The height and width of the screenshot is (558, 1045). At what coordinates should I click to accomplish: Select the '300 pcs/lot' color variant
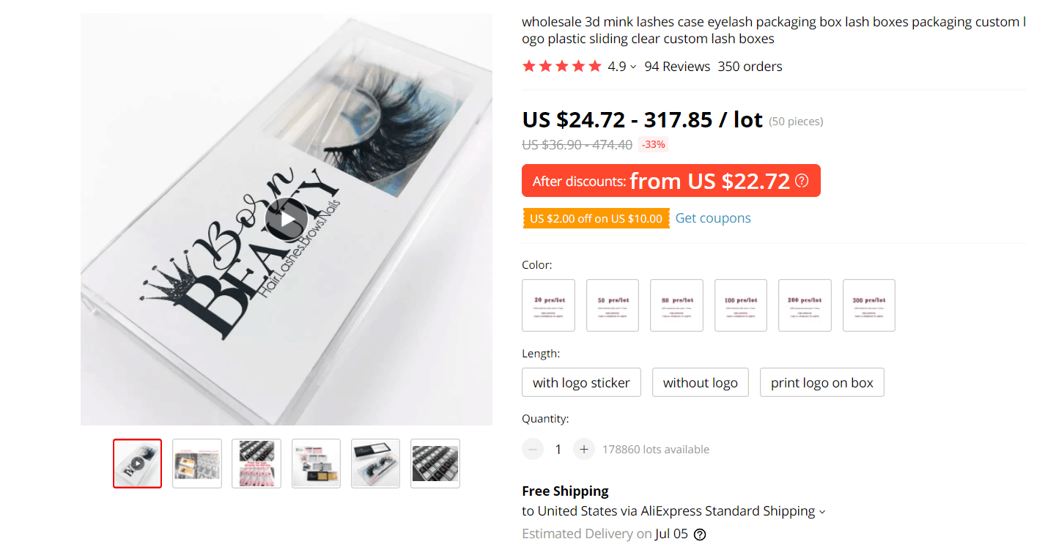click(x=868, y=305)
